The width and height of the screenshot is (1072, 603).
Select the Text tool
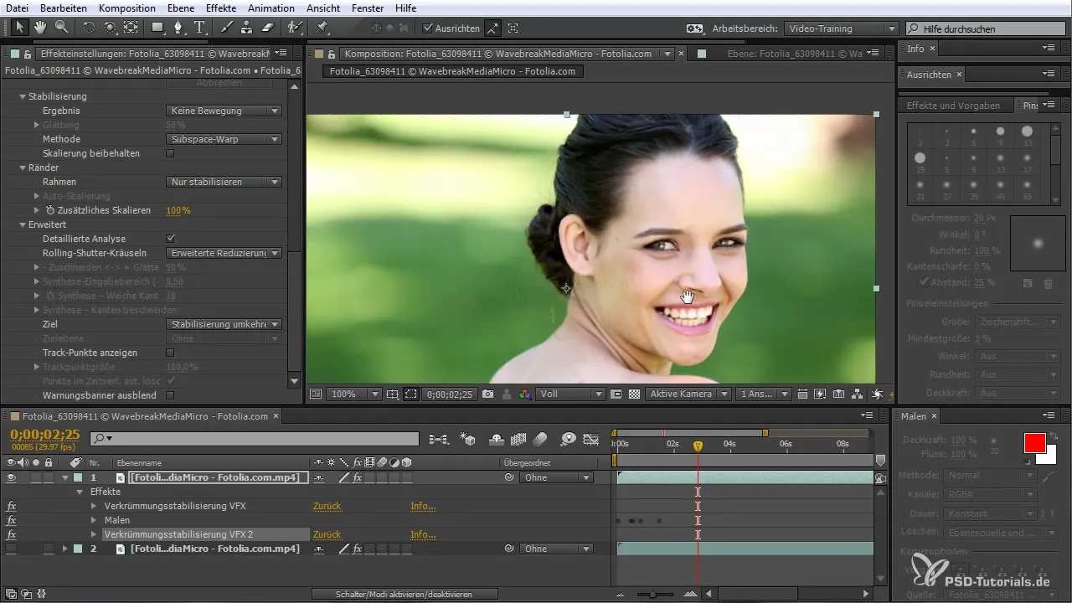[199, 28]
